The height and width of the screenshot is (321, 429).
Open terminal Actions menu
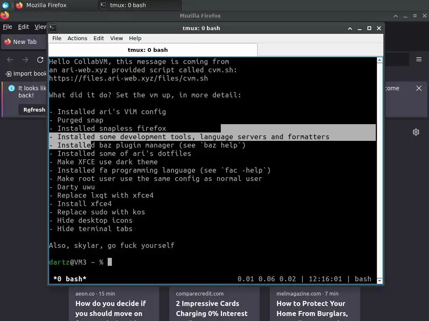coord(78,38)
